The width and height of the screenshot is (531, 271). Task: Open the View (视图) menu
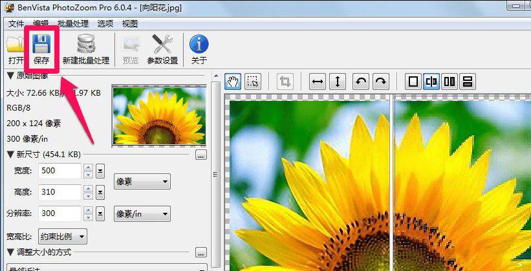pos(130,24)
